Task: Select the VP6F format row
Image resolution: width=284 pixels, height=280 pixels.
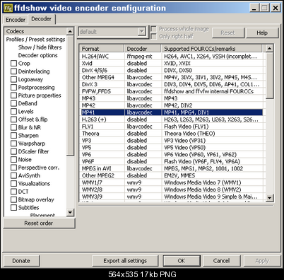Action: (x=172, y=161)
